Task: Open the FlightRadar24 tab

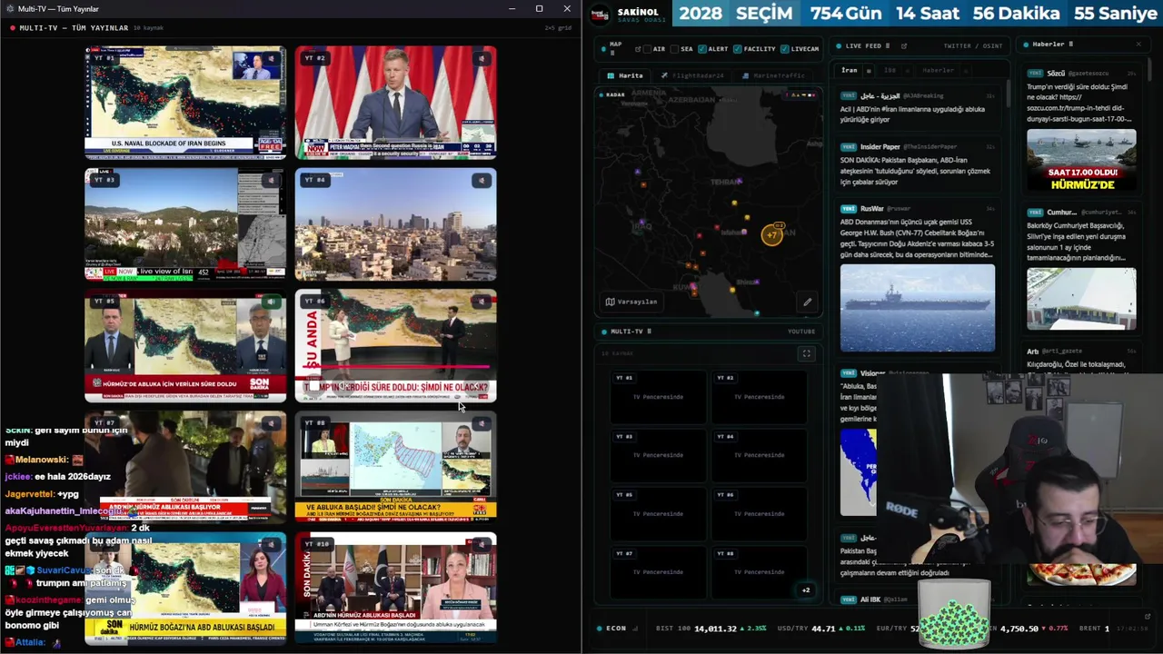Action: (692, 75)
